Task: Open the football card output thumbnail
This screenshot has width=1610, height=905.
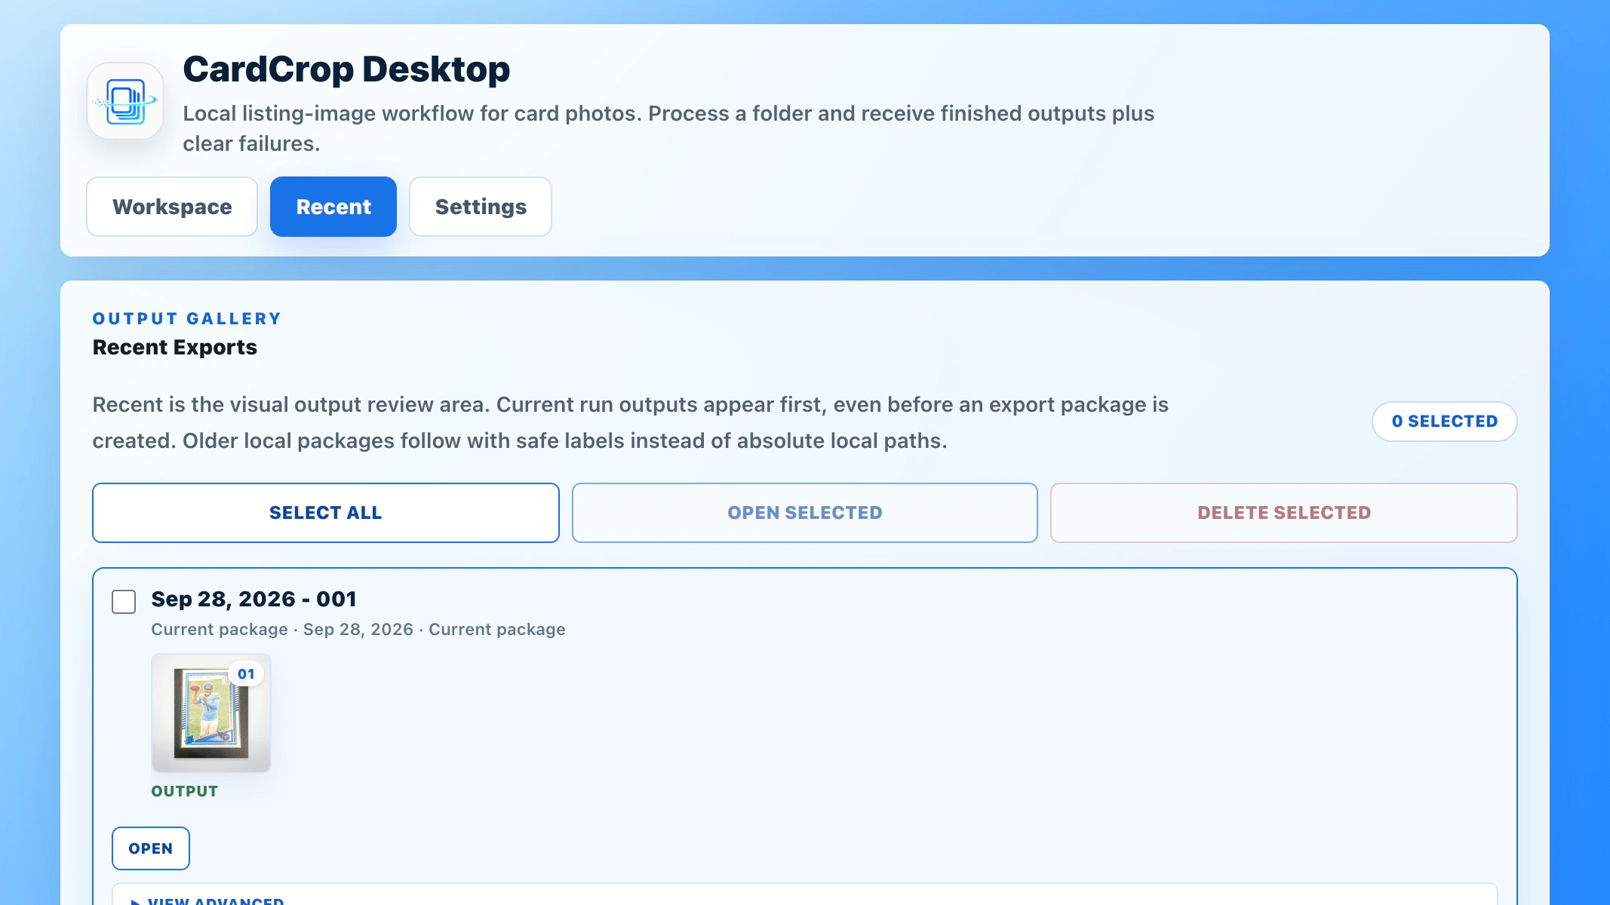Action: click(x=211, y=713)
